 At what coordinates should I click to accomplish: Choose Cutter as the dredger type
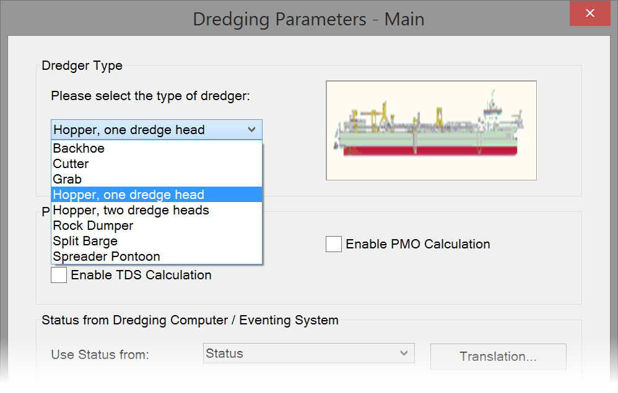pos(71,164)
